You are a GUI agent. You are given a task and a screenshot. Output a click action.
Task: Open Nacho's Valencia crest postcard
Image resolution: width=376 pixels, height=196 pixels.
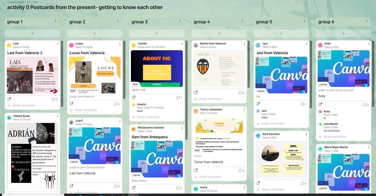219,69
